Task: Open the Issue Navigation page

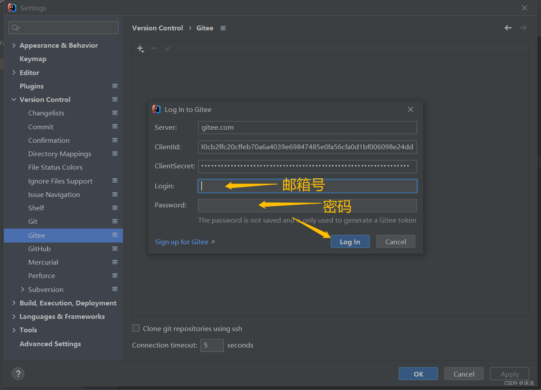Action: point(54,194)
